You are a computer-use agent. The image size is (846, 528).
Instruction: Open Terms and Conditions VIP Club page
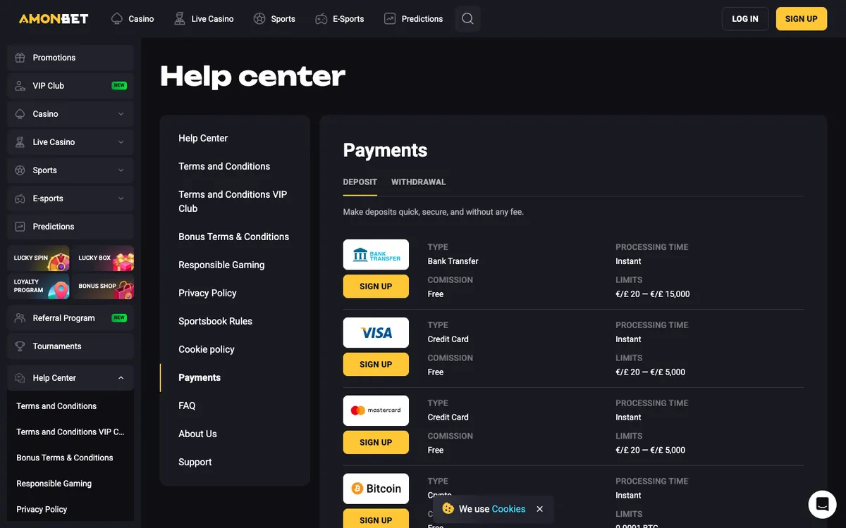point(233,201)
